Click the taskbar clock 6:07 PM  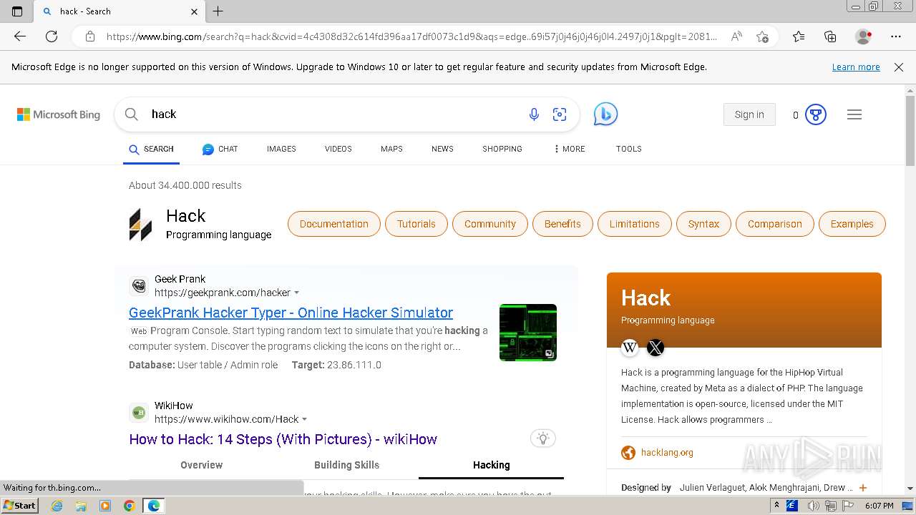(879, 506)
